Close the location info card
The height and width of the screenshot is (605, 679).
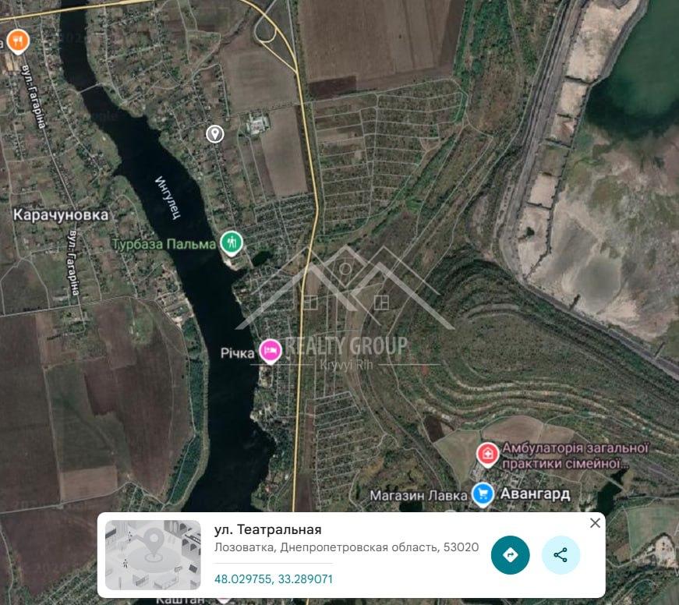(595, 522)
